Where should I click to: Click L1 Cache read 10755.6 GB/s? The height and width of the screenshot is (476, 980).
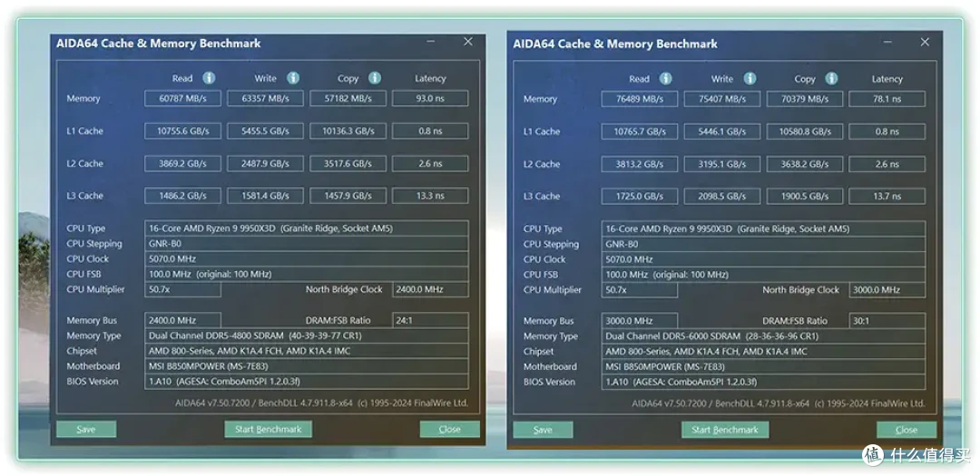click(x=182, y=131)
